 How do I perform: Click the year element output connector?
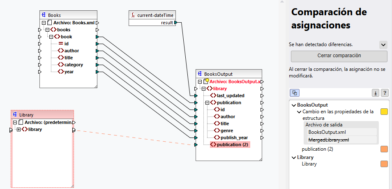click(97, 72)
